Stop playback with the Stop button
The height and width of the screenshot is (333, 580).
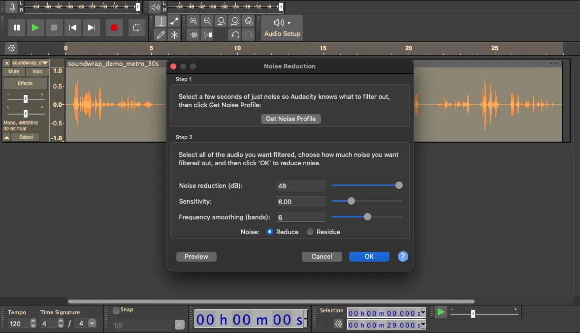[x=54, y=28]
